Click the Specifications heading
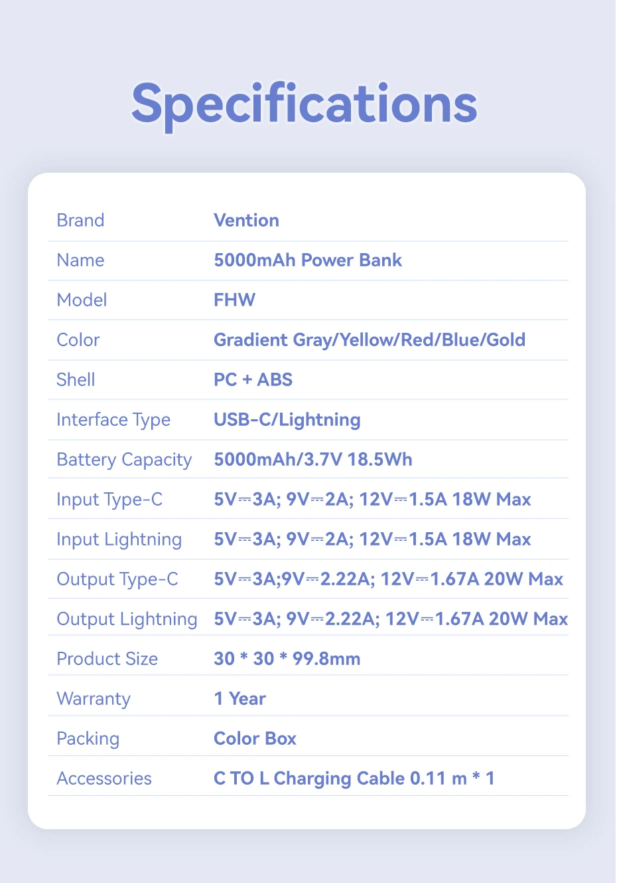617x883 pixels. pos(305,105)
